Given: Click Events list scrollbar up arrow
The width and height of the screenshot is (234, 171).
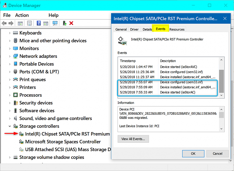Looking at the screenshot, I should (221, 60).
